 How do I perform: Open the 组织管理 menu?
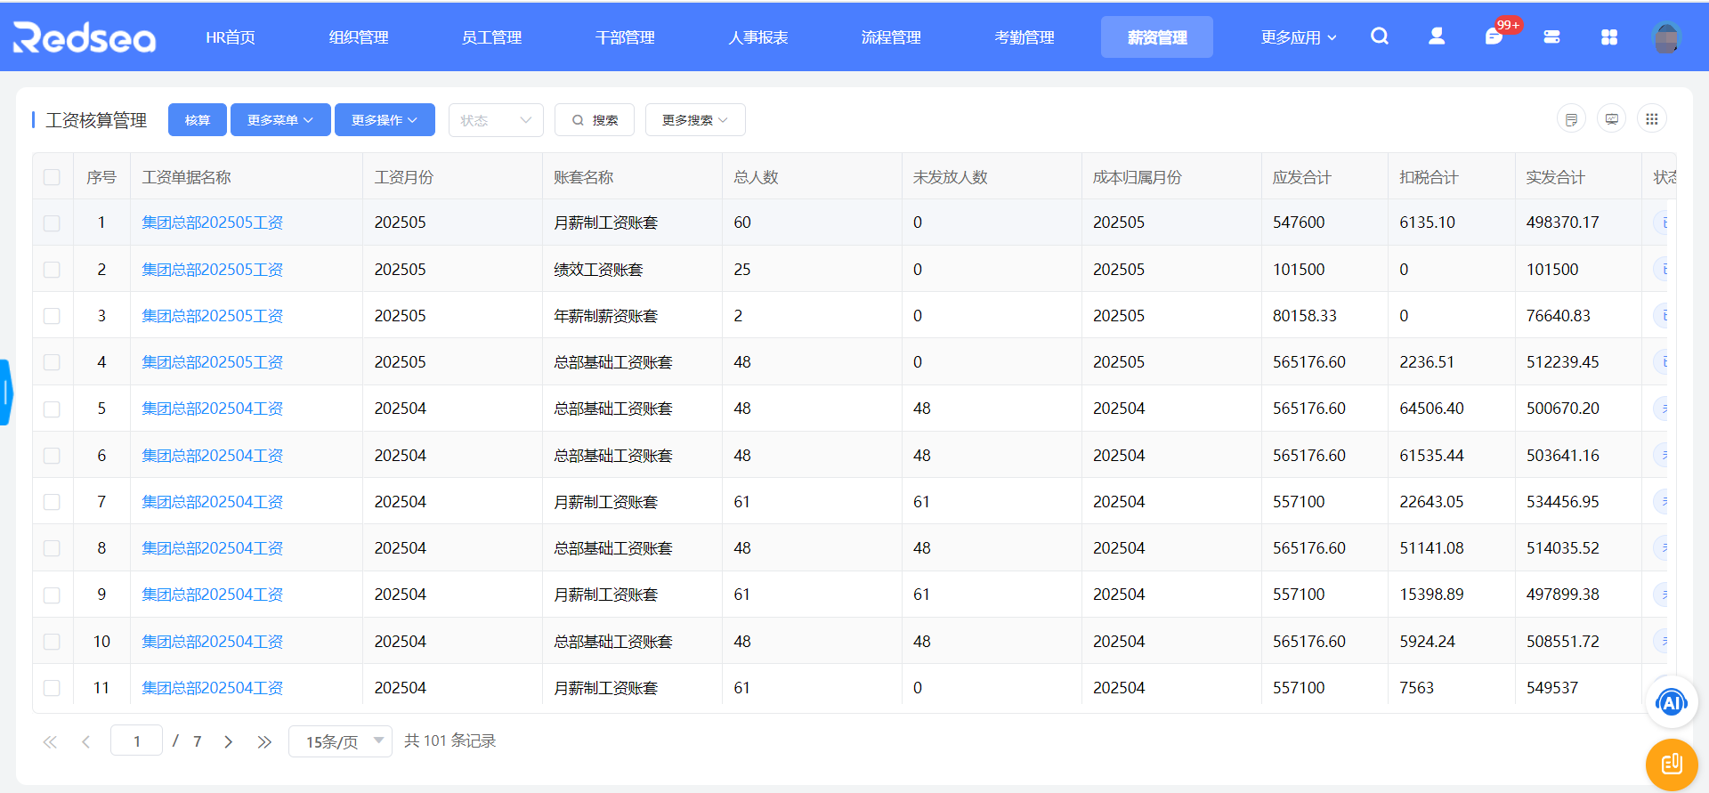pos(359,37)
